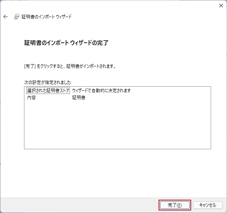Click blank space between the instruction text and list label
The height and width of the screenshot is (213, 227).
coord(111,74)
